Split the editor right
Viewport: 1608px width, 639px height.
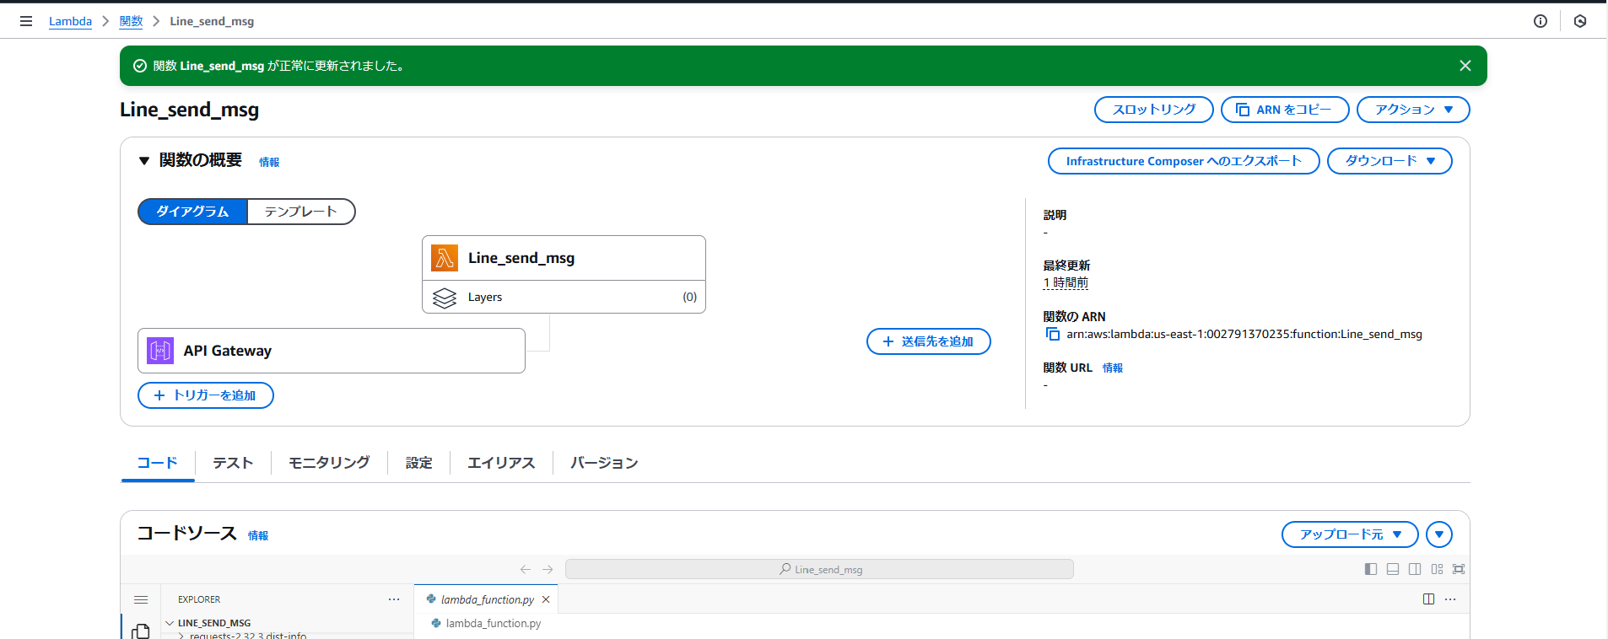coord(1428,599)
